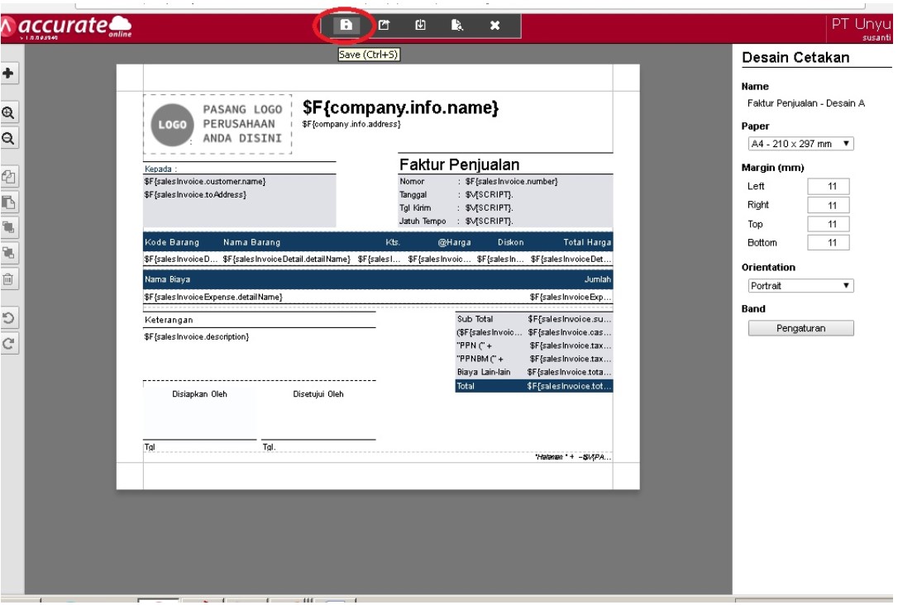The height and width of the screenshot is (605, 898).
Task: Open the print preview icon
Action: click(457, 26)
